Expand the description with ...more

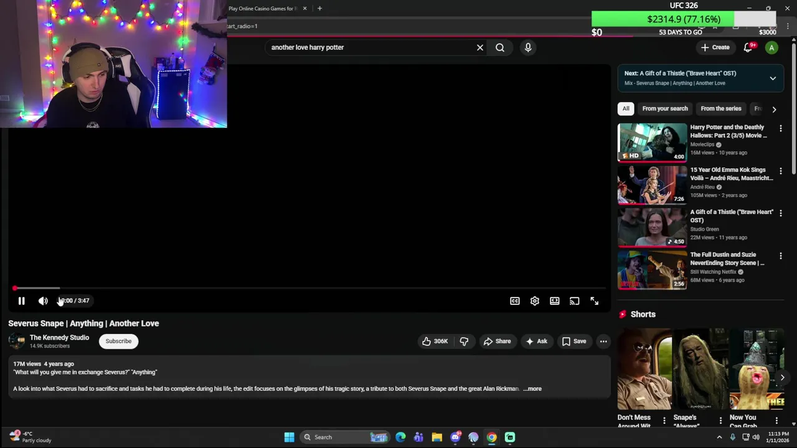[532, 389]
